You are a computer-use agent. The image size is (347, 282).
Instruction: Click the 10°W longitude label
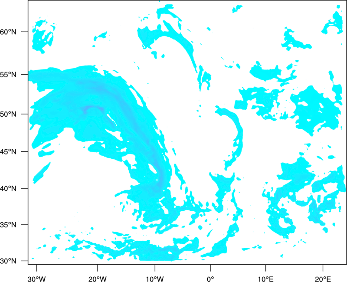155,279
